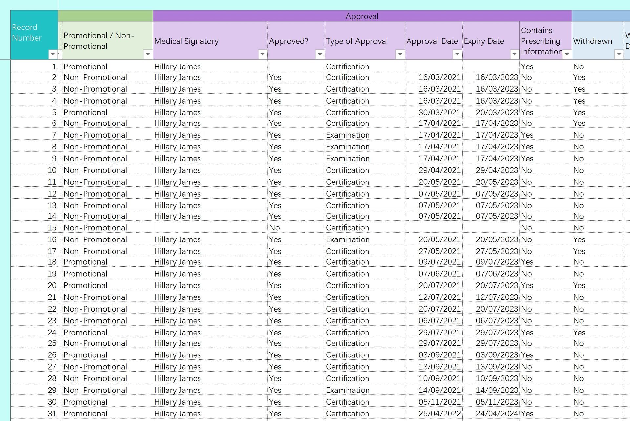This screenshot has width=630, height=421.
Task: Select expiry date 20/03/2023 cell
Action: tap(491, 112)
